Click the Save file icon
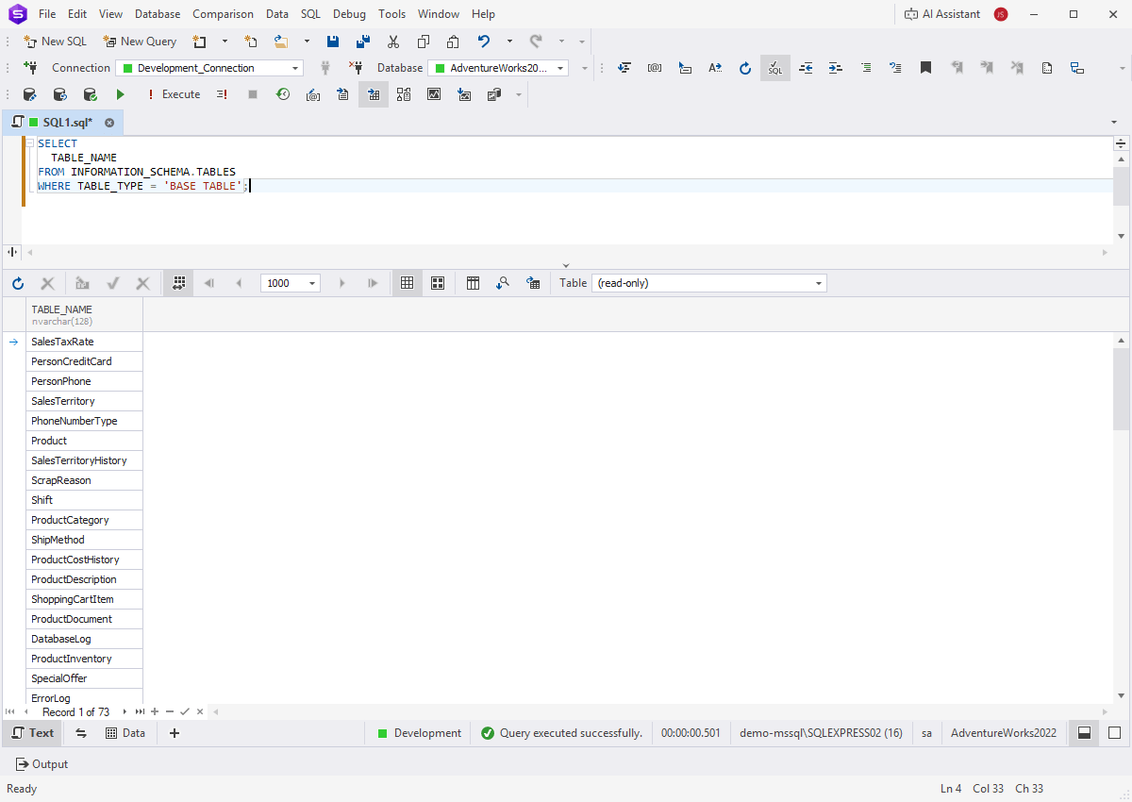Screen dimensions: 1132x802 tap(333, 42)
